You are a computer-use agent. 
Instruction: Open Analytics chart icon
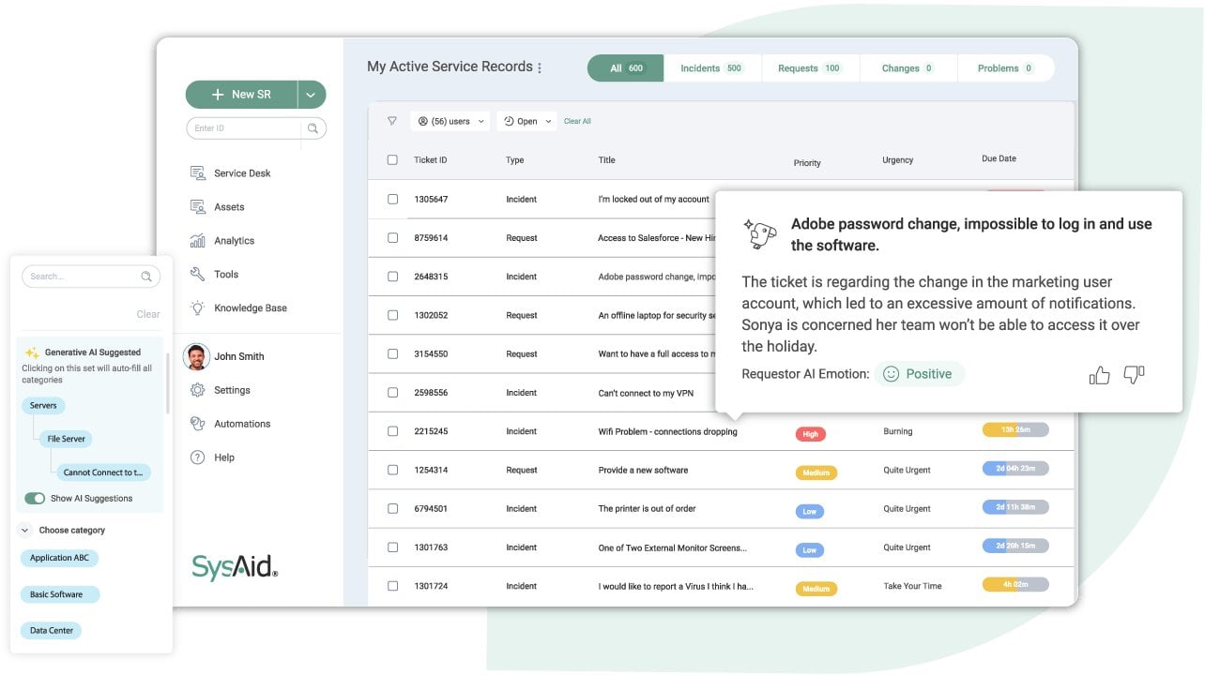tap(198, 241)
